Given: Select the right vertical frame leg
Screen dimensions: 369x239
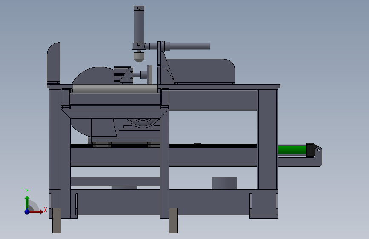Looking at the screenshot, I should tap(267, 139).
